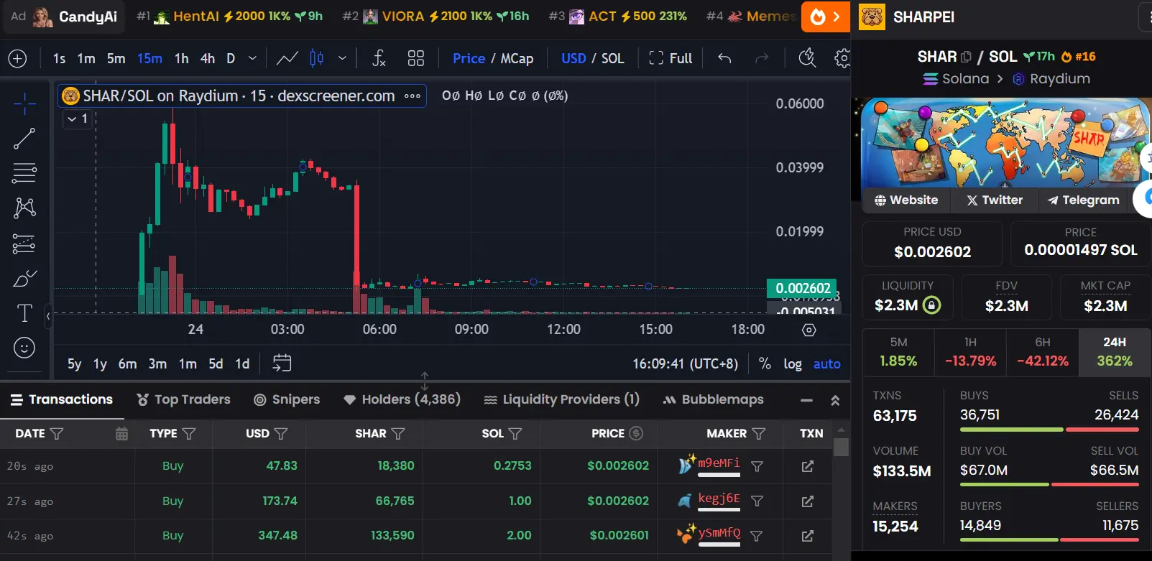1152x561 pixels.
Task: Visit the SHARPEI website
Action: [906, 200]
